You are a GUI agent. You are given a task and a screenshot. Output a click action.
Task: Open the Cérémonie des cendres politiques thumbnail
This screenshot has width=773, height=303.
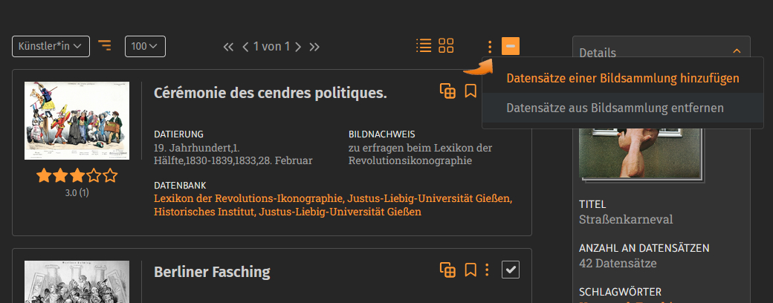tap(77, 120)
